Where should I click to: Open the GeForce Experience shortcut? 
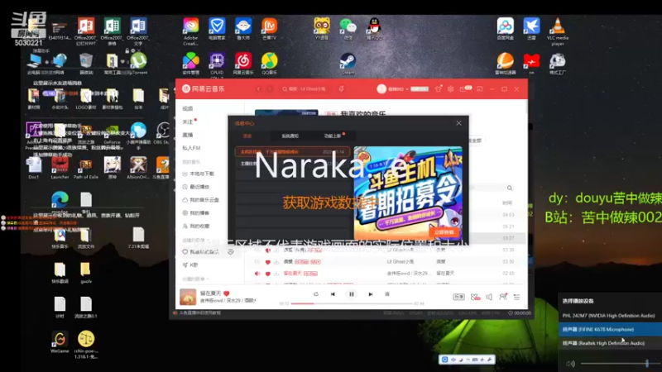(x=112, y=133)
